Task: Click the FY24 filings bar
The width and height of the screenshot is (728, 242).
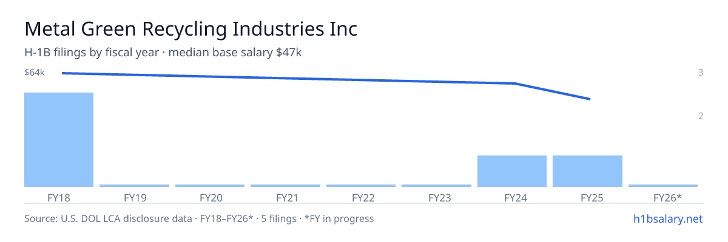Action: coord(512,171)
